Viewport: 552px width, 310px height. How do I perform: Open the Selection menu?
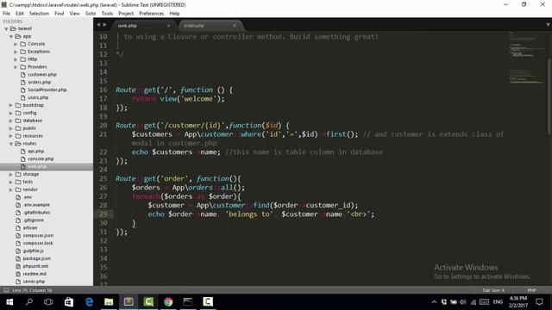click(x=39, y=14)
